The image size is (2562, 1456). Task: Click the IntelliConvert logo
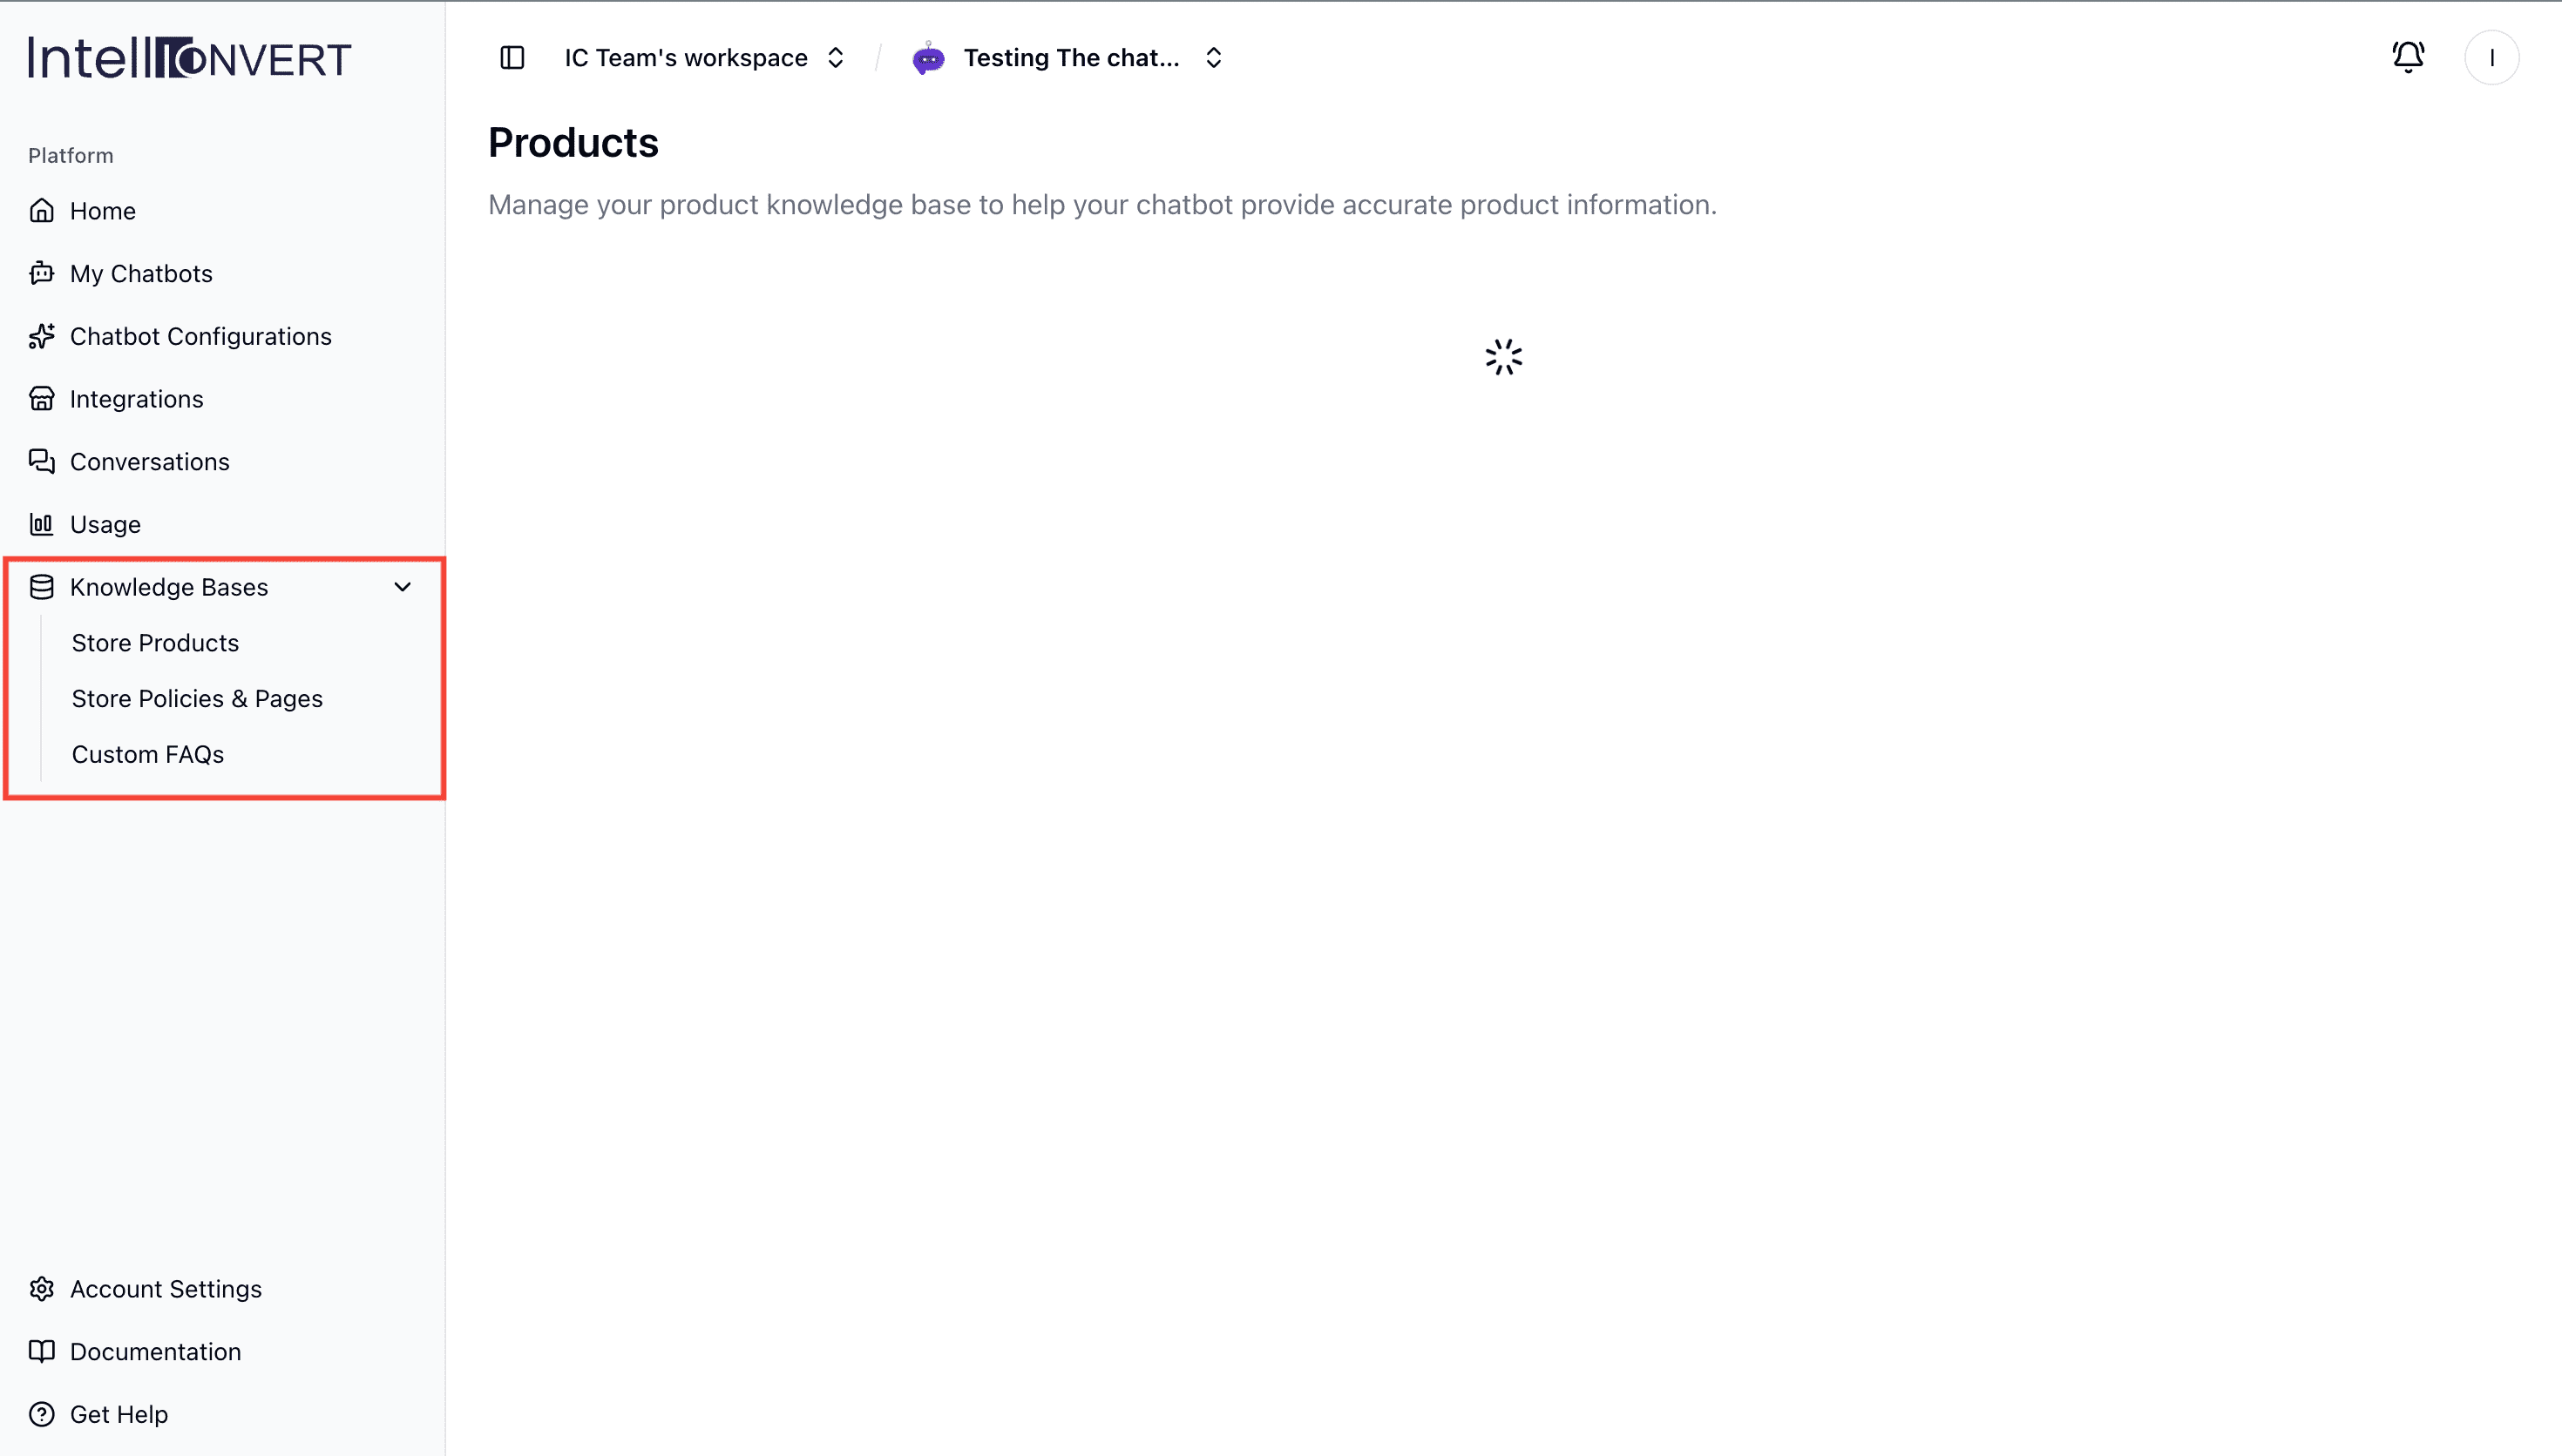coord(189,57)
